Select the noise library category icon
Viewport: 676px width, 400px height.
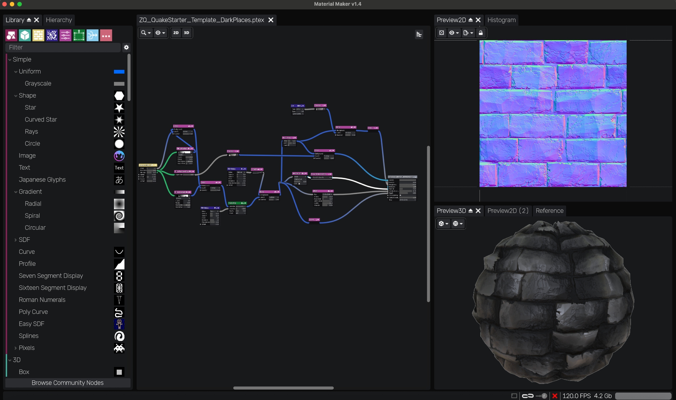[52, 35]
